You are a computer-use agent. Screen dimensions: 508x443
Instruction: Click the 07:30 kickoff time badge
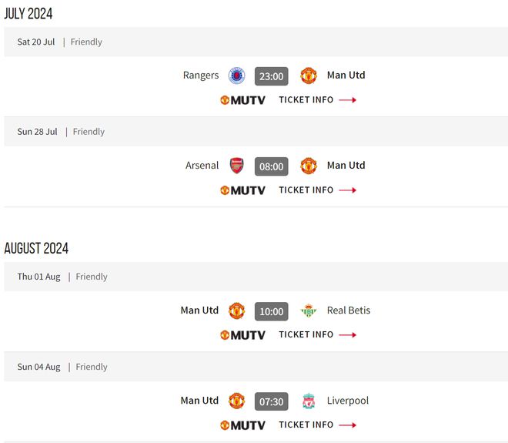click(x=272, y=401)
